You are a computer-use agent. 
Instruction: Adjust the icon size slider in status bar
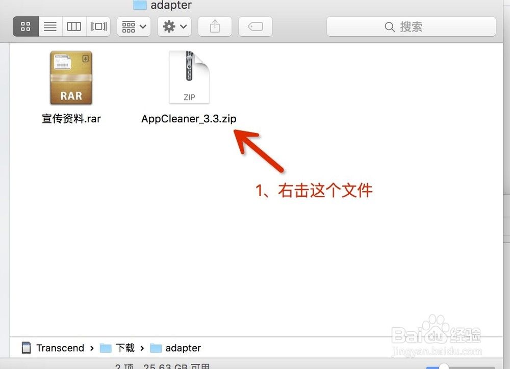[x=444, y=367]
